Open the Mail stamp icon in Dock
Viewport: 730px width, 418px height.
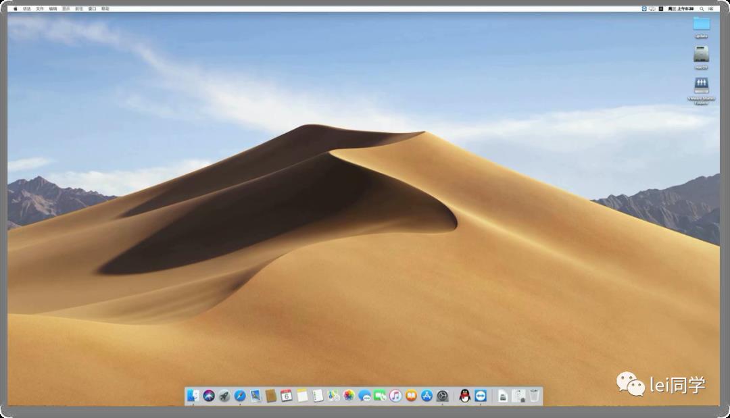tap(255, 396)
